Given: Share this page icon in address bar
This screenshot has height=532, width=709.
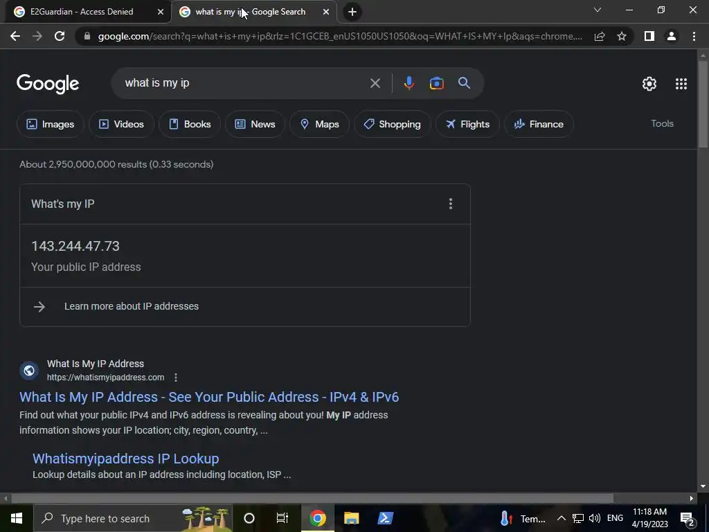Looking at the screenshot, I should pos(600,36).
